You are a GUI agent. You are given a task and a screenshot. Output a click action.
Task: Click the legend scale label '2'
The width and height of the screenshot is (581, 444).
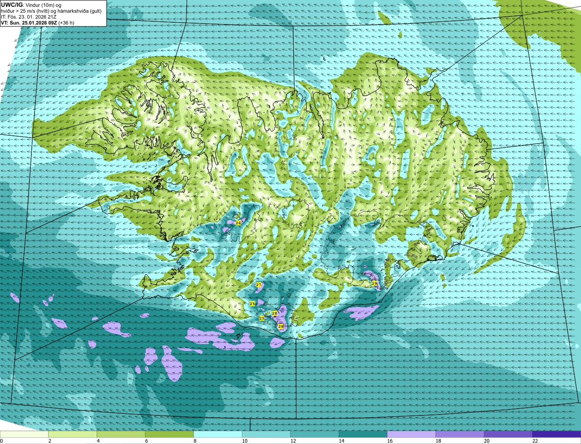point(49,441)
